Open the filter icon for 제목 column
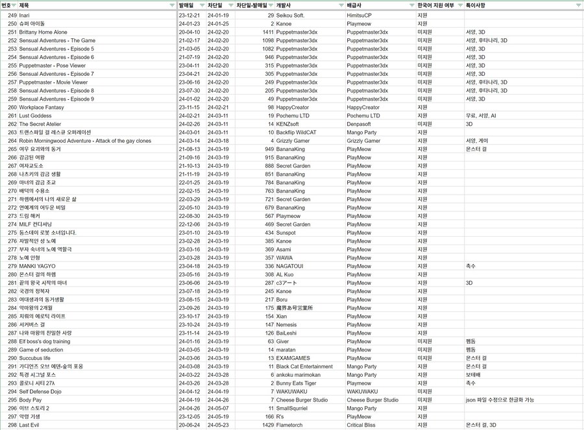The width and height of the screenshot is (584, 430). point(172,5)
